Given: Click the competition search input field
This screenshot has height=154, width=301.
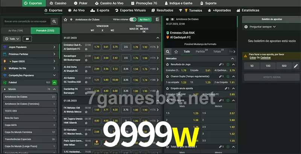Looking at the screenshot, I should (x=27, y=21).
